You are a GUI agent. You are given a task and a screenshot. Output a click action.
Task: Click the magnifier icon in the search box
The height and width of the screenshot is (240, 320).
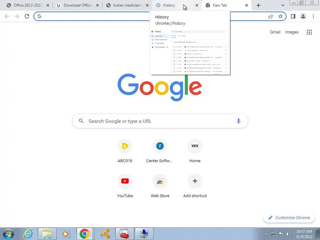[81, 121]
